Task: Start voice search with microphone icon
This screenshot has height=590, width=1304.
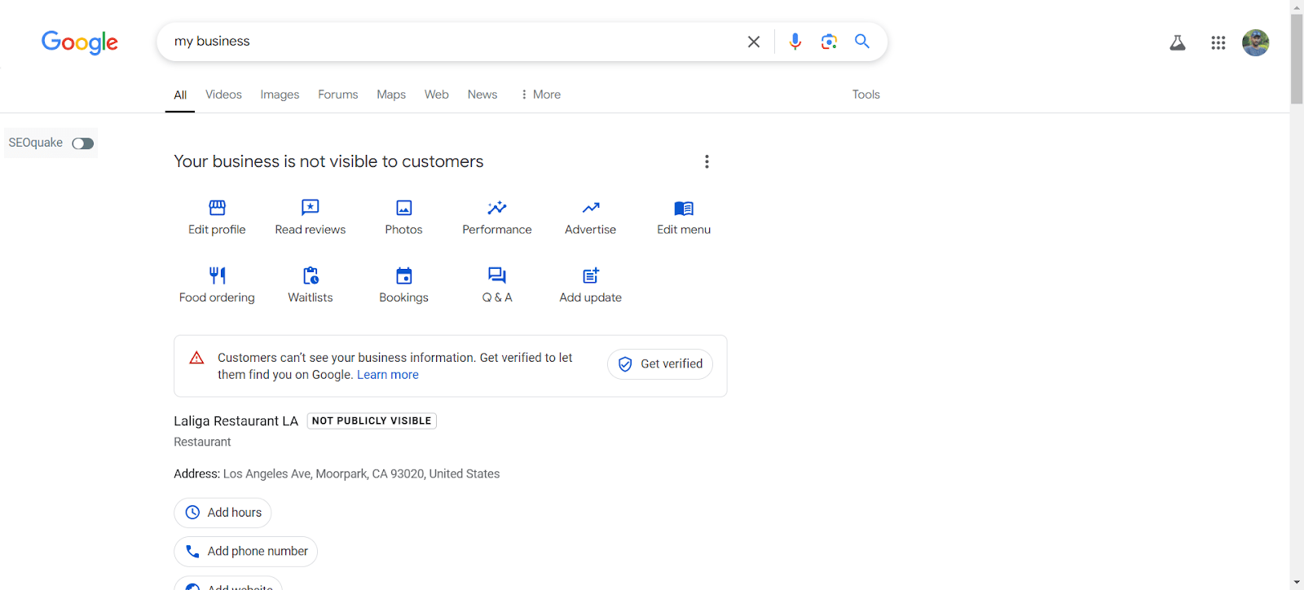Action: pos(795,42)
